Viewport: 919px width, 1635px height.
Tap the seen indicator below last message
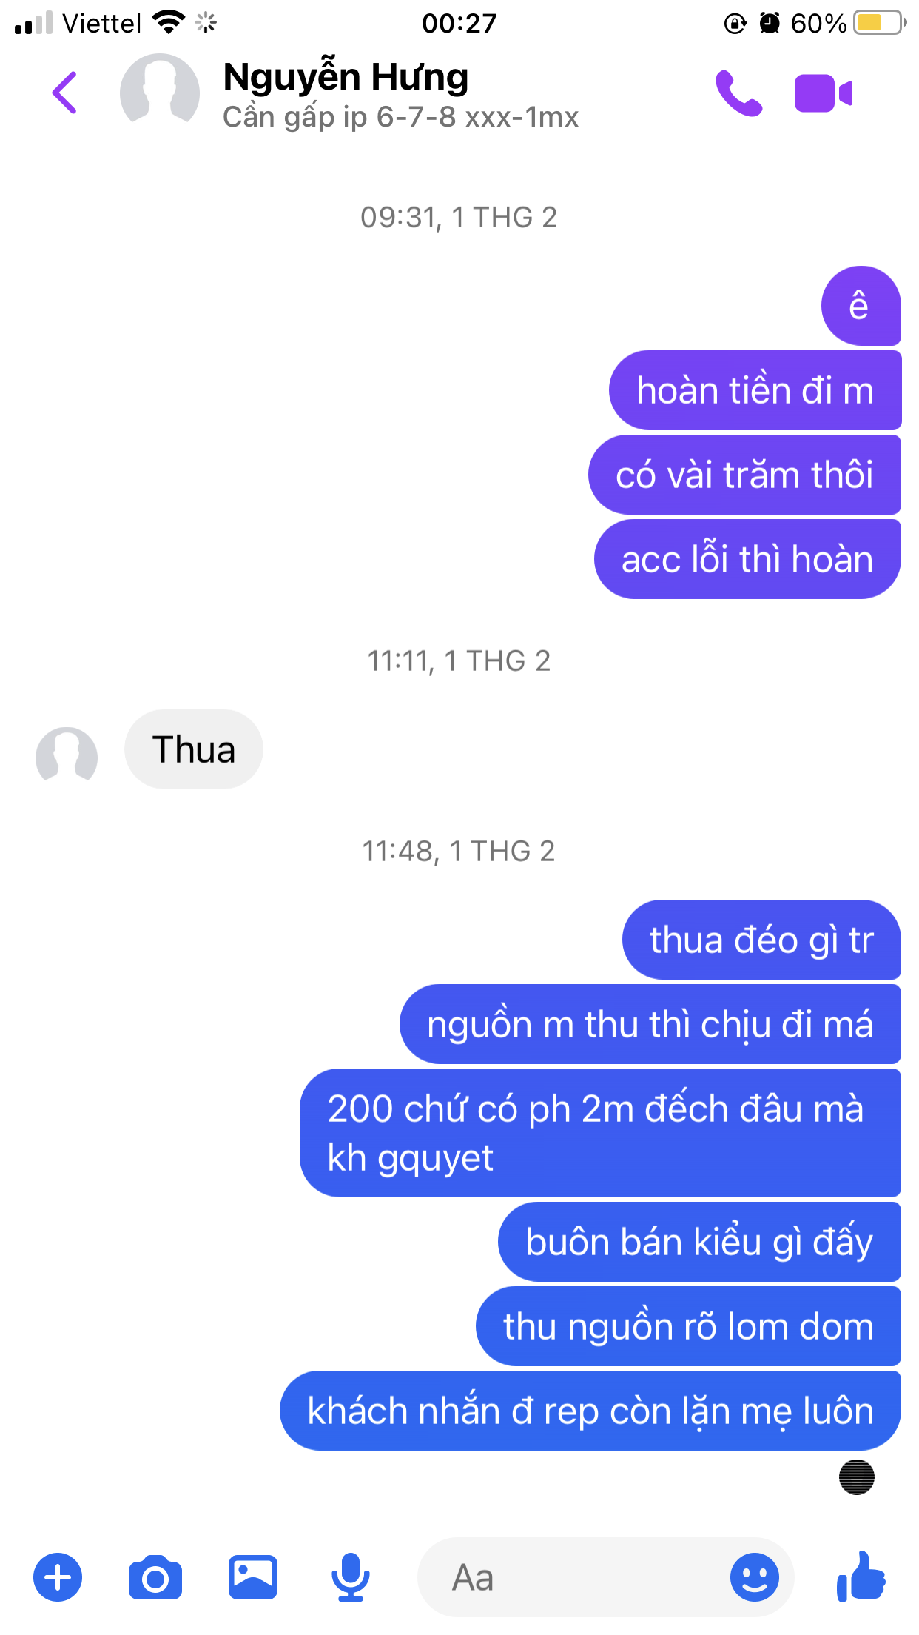(x=857, y=1477)
